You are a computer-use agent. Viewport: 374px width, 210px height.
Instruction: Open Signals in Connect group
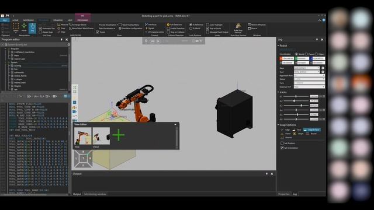[x=150, y=29]
